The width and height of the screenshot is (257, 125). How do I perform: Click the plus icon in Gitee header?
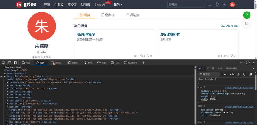pyautogui.click(x=225, y=5)
